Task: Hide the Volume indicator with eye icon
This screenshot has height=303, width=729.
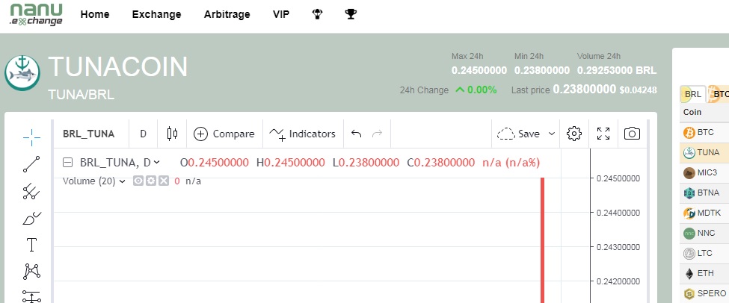Action: coord(138,181)
